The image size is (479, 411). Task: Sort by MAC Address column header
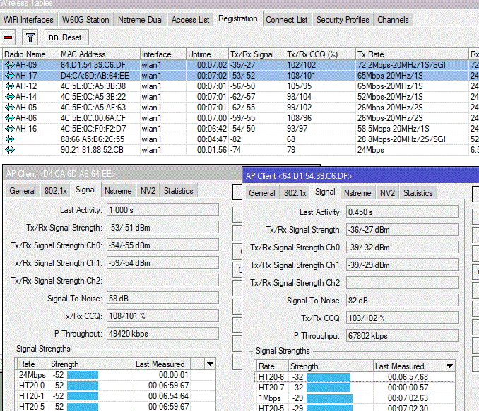click(x=100, y=54)
